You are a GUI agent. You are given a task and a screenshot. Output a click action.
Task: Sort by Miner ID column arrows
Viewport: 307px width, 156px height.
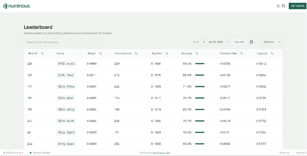point(42,53)
